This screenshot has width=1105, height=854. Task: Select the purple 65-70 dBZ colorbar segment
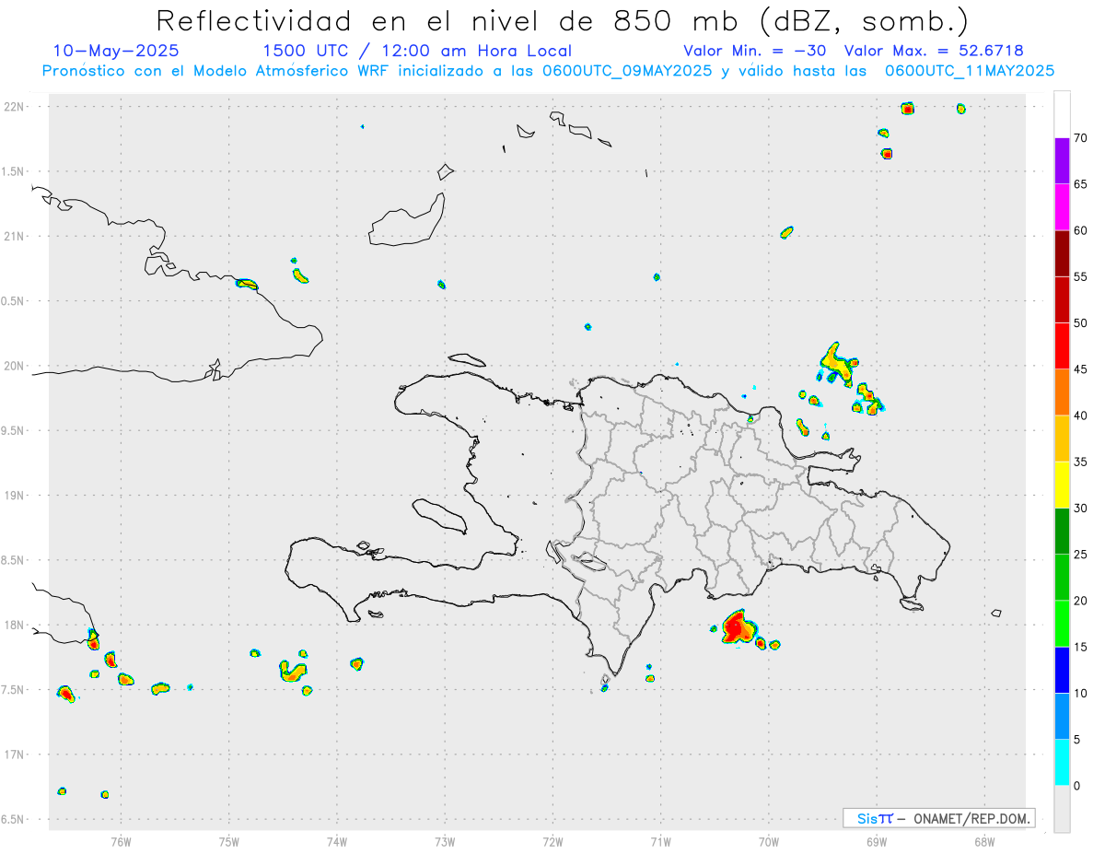[1063, 160]
